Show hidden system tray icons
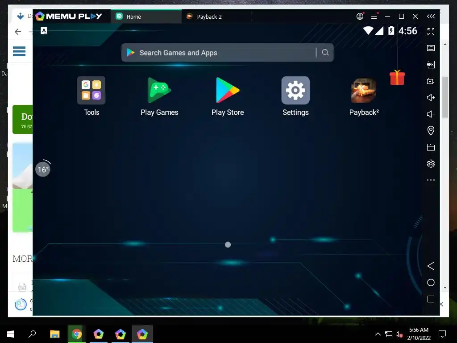 pyautogui.click(x=378, y=334)
